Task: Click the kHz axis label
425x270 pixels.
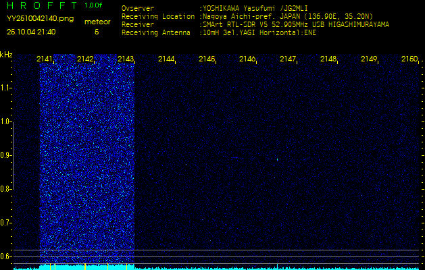Action: click(6, 55)
